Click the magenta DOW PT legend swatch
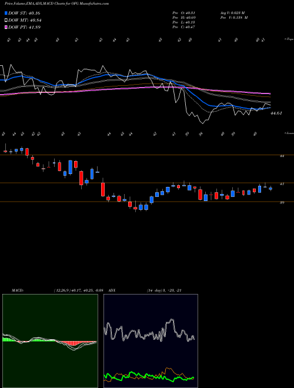The width and height of the screenshot is (294, 388). pyautogui.click(x=6, y=27)
